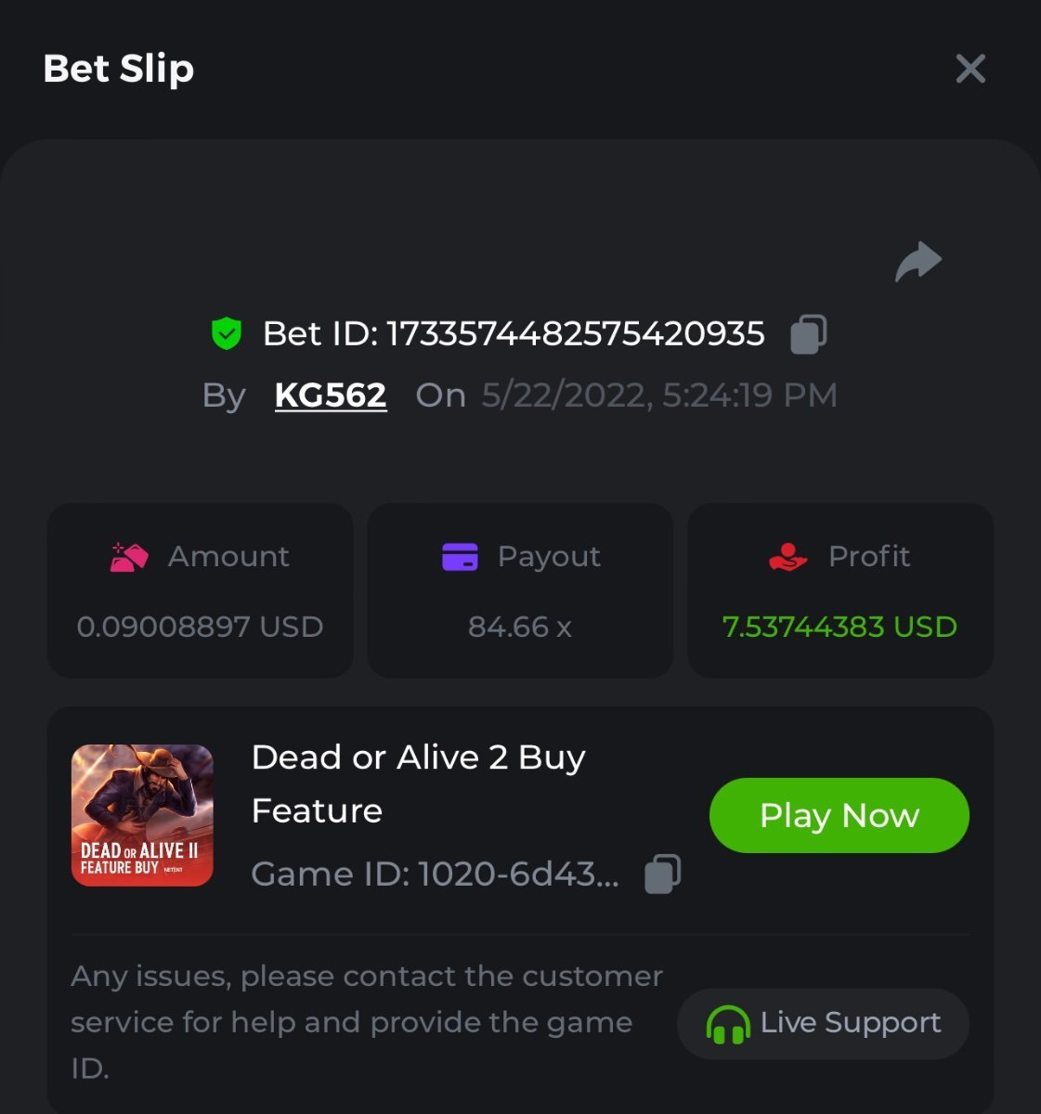Click the Dead or Alive 2 Buy Feature title
The height and width of the screenshot is (1114, 1041).
[x=418, y=784]
